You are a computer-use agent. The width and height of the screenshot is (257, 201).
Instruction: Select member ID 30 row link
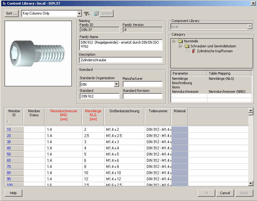[x=9, y=142]
